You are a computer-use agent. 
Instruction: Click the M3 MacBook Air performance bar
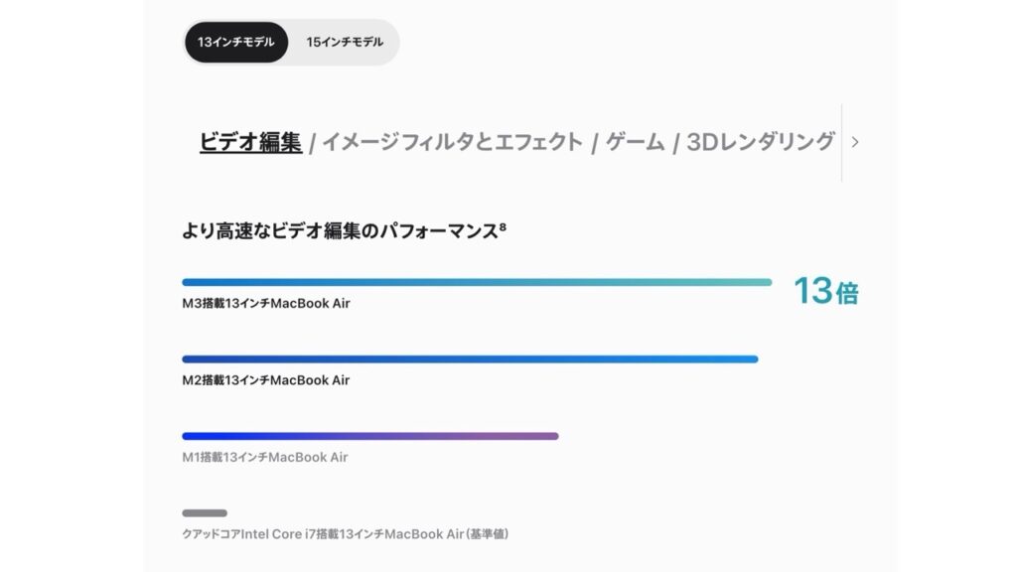tap(477, 282)
